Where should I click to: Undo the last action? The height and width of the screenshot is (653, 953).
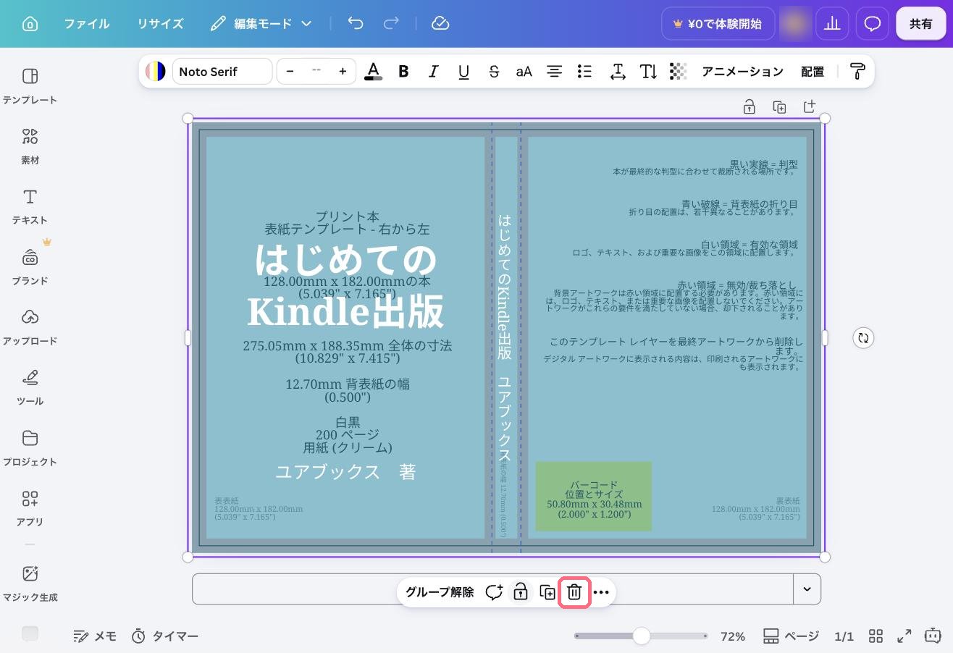(355, 23)
